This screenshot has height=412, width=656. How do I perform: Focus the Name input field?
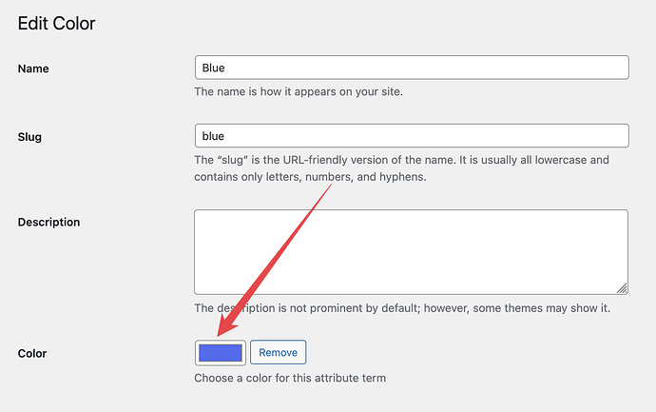point(412,68)
